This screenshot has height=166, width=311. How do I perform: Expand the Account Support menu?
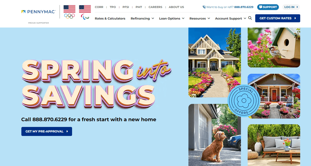230,19
